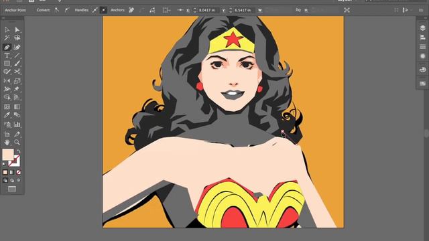Step the Y value arrows
The height and width of the screenshot is (241, 429).
pyautogui.click(x=231, y=10)
